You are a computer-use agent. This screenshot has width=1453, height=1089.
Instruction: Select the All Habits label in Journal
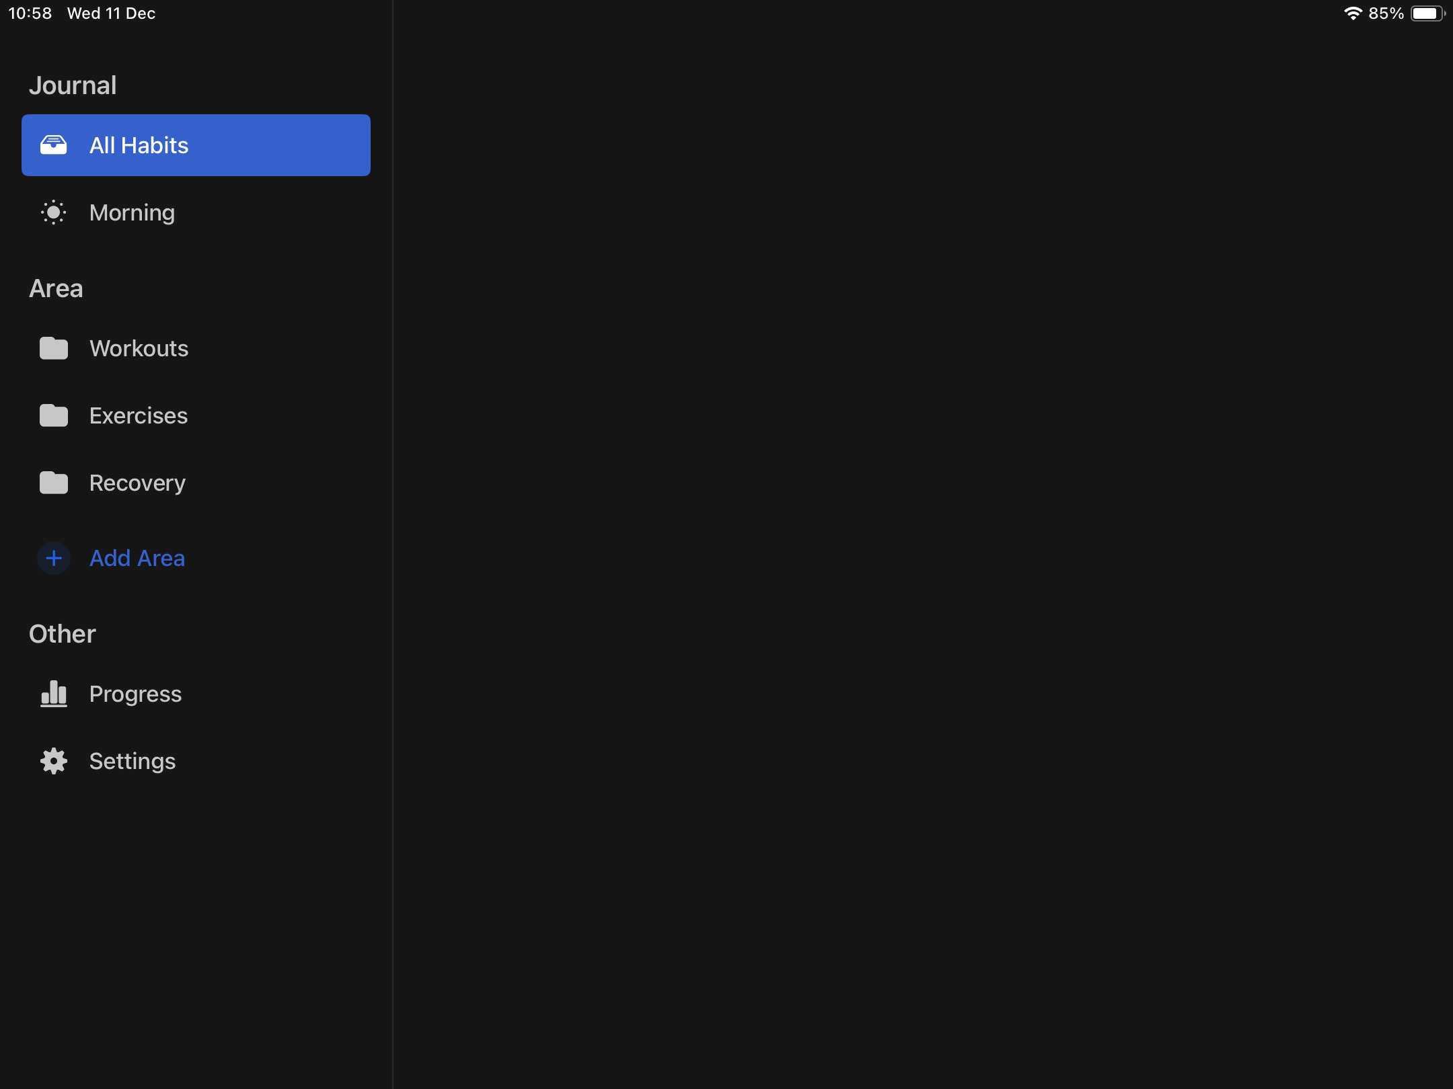pos(139,145)
